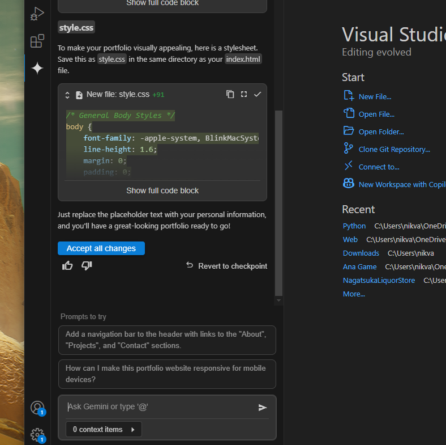The height and width of the screenshot is (445, 446).
Task: Toggle collapse arrows on style.css block
Action: pos(67,95)
